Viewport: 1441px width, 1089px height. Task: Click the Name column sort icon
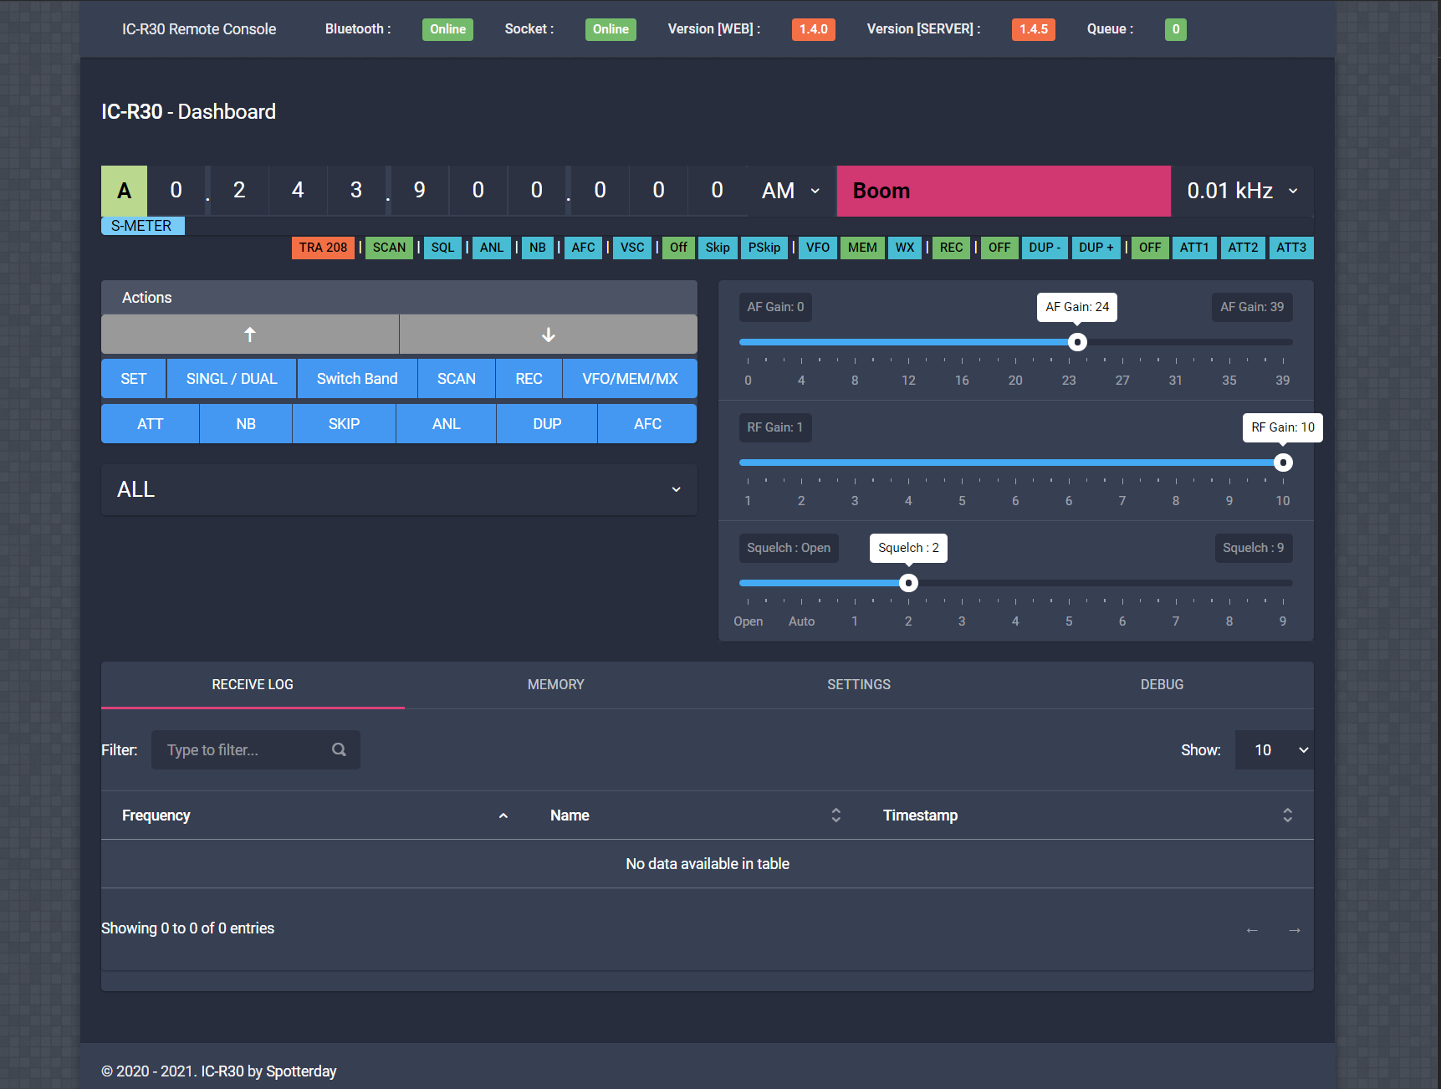[835, 815]
